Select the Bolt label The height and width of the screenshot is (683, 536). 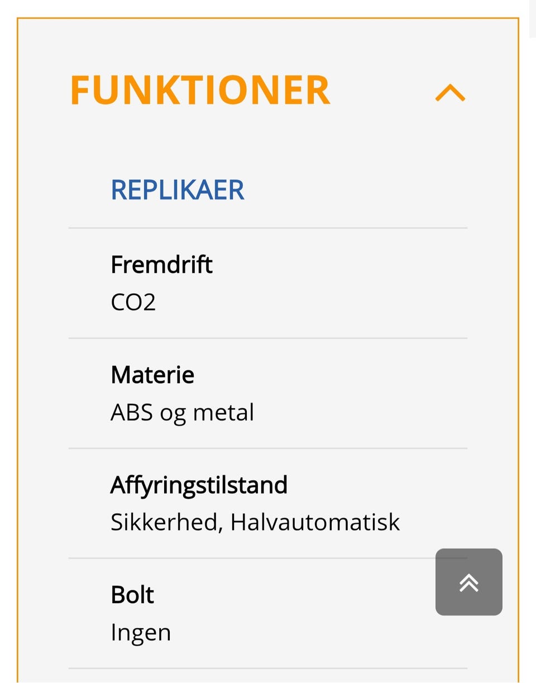click(132, 594)
